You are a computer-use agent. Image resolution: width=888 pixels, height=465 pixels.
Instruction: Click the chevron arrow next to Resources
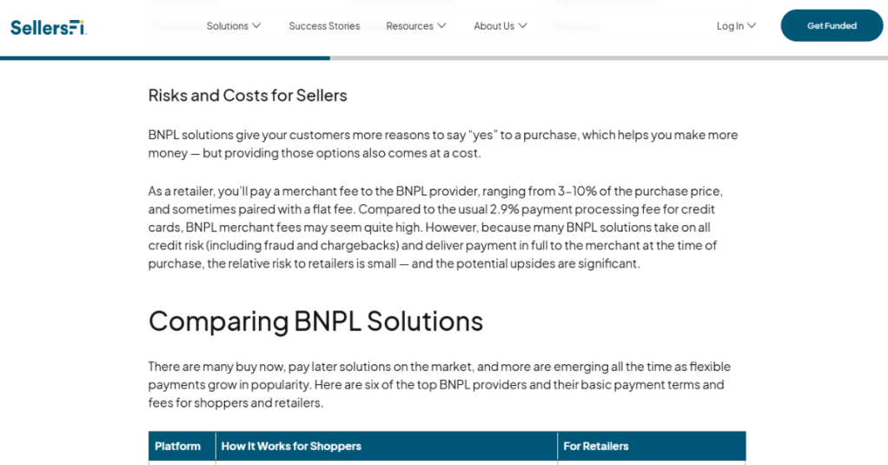click(441, 26)
